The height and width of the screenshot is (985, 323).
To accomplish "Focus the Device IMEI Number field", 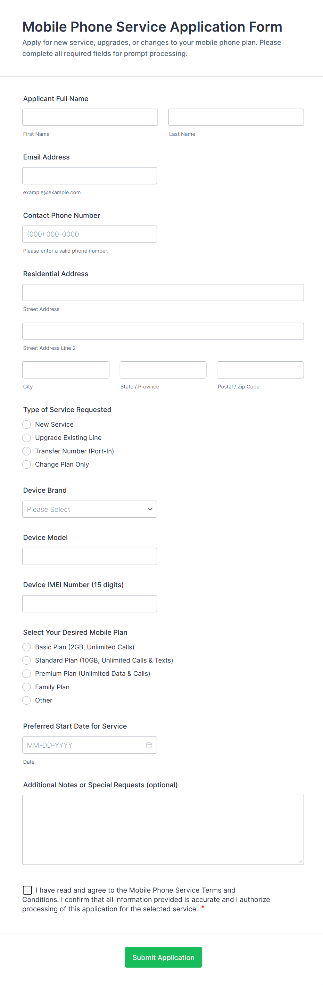I will pyautogui.click(x=90, y=604).
